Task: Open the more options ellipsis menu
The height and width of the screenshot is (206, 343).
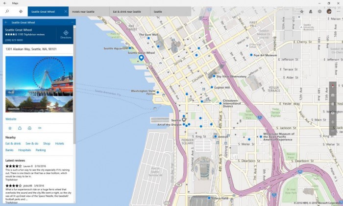Action: [x=338, y=11]
